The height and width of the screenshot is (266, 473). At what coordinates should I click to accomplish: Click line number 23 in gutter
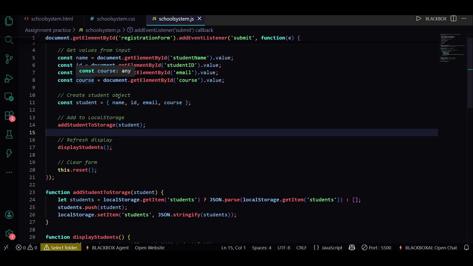pos(32,192)
